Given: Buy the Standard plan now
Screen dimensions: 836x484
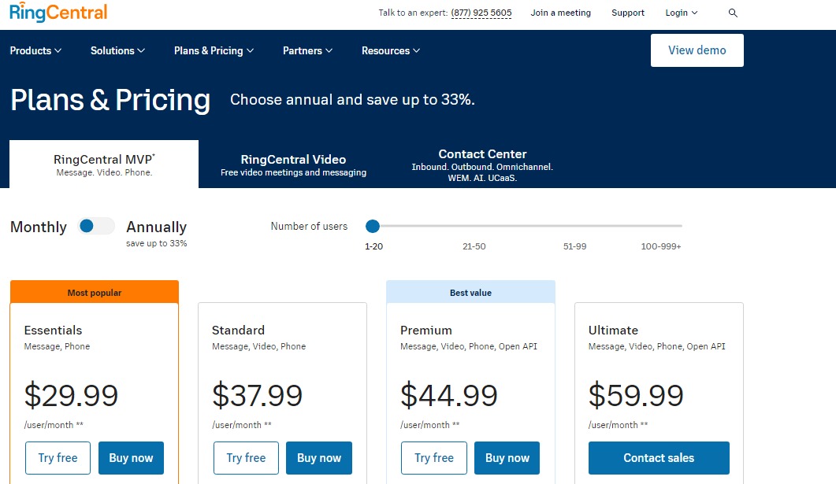Looking at the screenshot, I should 319,457.
